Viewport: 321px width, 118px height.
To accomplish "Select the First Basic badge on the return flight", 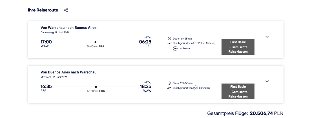I will pyautogui.click(x=238, y=91).
